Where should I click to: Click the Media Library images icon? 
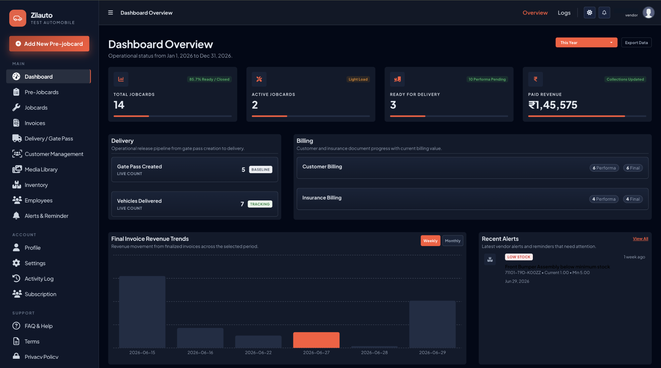point(17,169)
